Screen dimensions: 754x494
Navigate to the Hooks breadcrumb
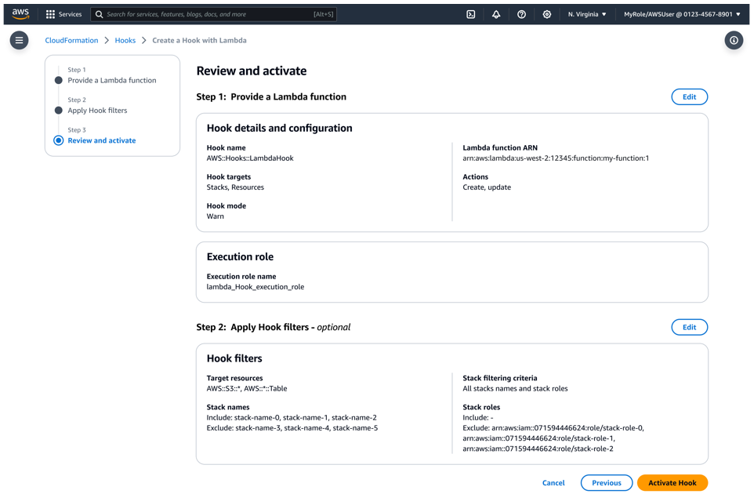click(x=125, y=40)
